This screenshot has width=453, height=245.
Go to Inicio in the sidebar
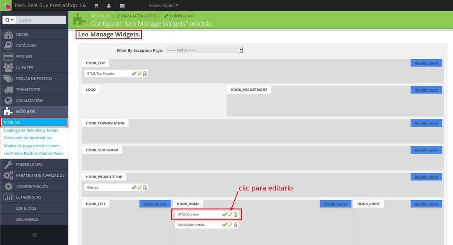point(34,35)
